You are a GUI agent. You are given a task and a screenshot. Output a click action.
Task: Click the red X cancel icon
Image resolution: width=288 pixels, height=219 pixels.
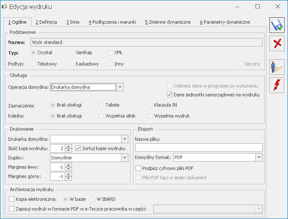pyautogui.click(x=277, y=43)
